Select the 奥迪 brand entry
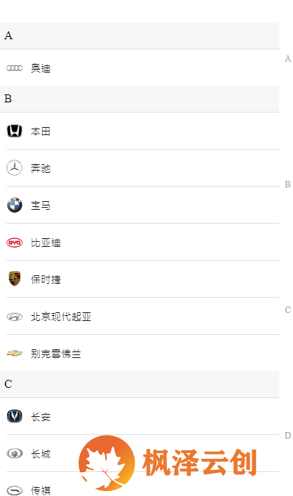Image resolution: width=293 pixels, height=496 pixels. [140, 68]
